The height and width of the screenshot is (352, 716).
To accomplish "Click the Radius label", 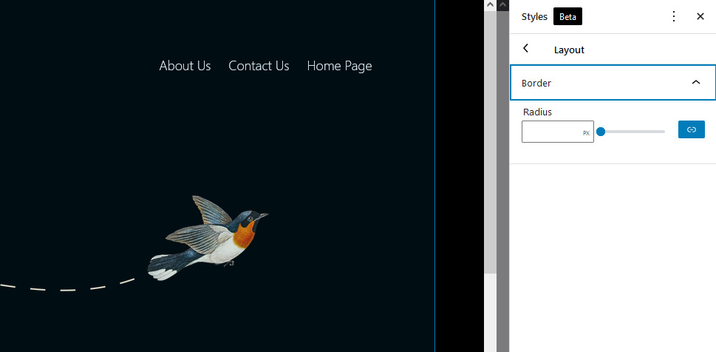I will 537,112.
